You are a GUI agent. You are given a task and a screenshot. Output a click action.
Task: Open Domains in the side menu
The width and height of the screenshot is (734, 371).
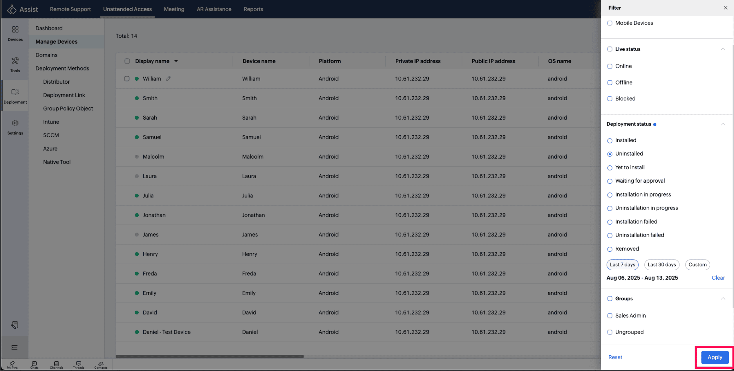[x=46, y=55]
